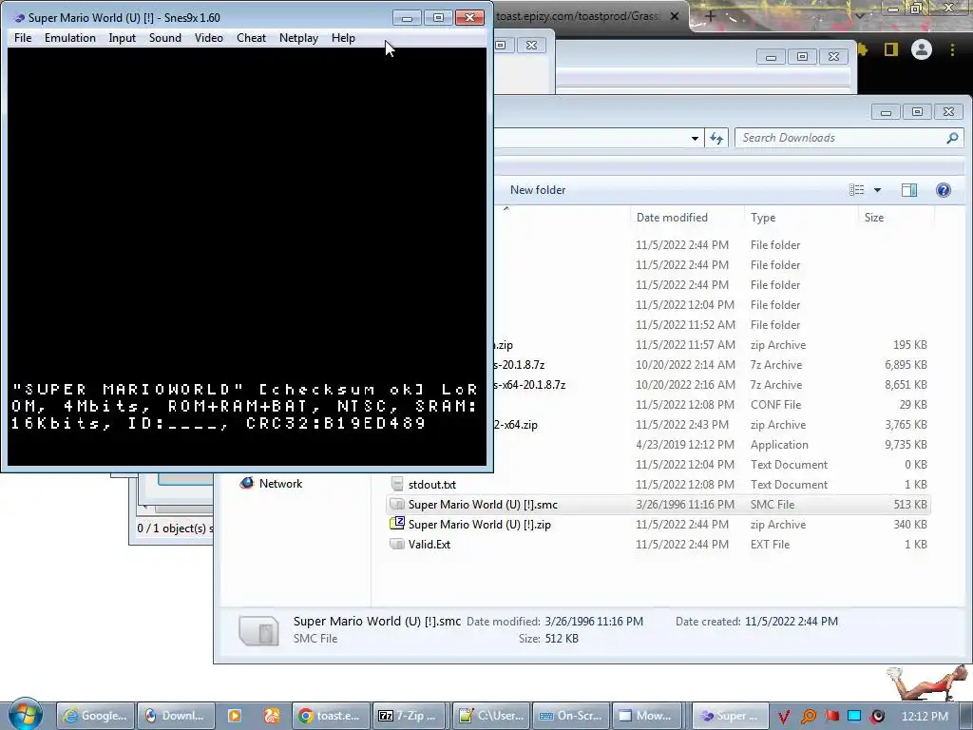Open Explorer help icon

tap(944, 190)
